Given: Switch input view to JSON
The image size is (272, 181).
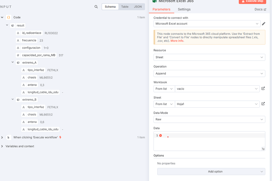Looking at the screenshot, I should pos(138,7).
